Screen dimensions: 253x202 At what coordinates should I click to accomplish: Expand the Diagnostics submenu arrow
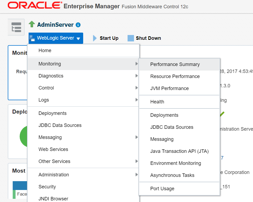click(137, 76)
